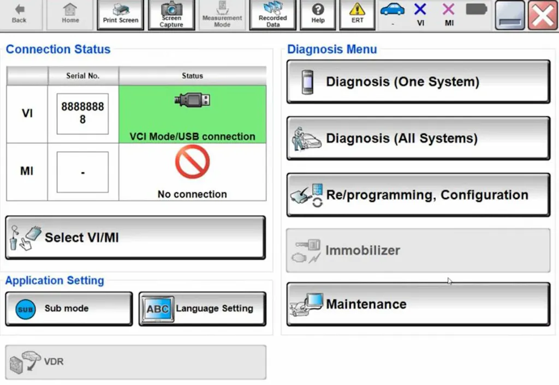The image size is (559, 385).
Task: Open Language Setting
Action: coord(203,309)
